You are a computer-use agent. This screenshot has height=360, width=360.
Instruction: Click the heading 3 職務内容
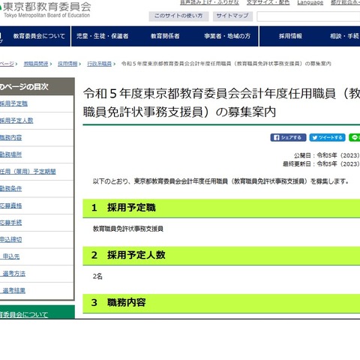click(x=221, y=303)
